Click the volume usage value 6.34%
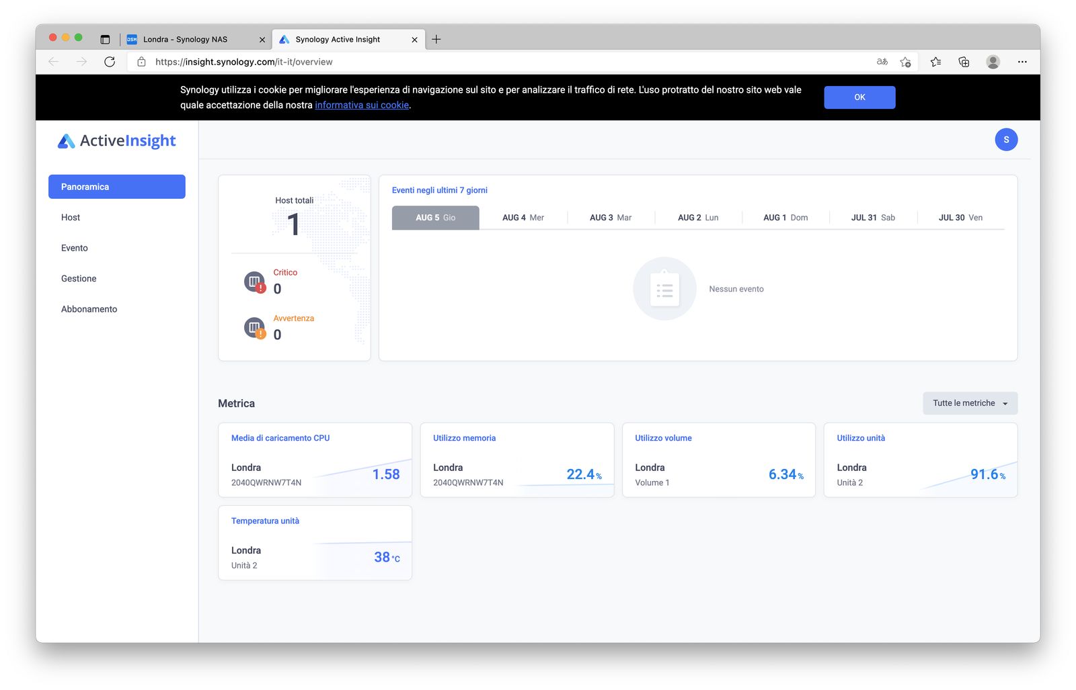Image resolution: width=1076 pixels, height=690 pixels. click(x=786, y=474)
